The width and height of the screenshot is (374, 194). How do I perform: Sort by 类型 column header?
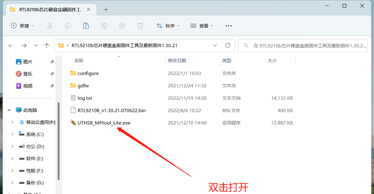227,61
